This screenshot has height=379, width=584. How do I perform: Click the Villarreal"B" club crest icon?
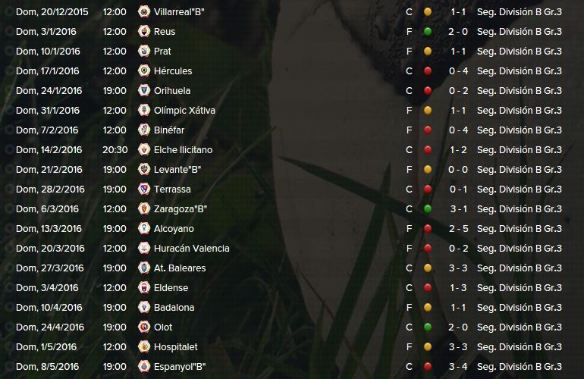pyautogui.click(x=144, y=12)
